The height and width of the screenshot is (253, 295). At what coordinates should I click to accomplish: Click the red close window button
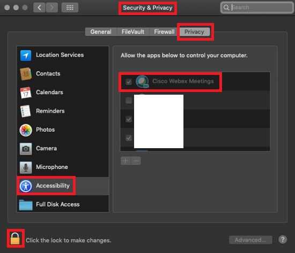(7, 7)
